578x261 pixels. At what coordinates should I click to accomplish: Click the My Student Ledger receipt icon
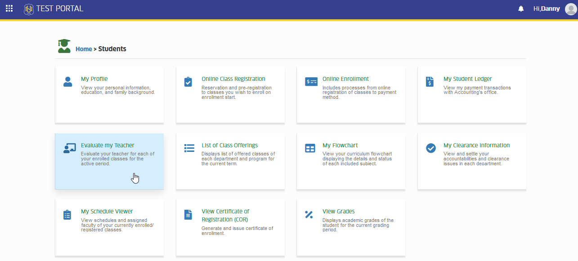pyautogui.click(x=430, y=82)
